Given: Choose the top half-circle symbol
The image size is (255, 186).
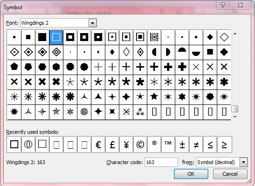Looking at the screenshot, I should tap(182, 52).
